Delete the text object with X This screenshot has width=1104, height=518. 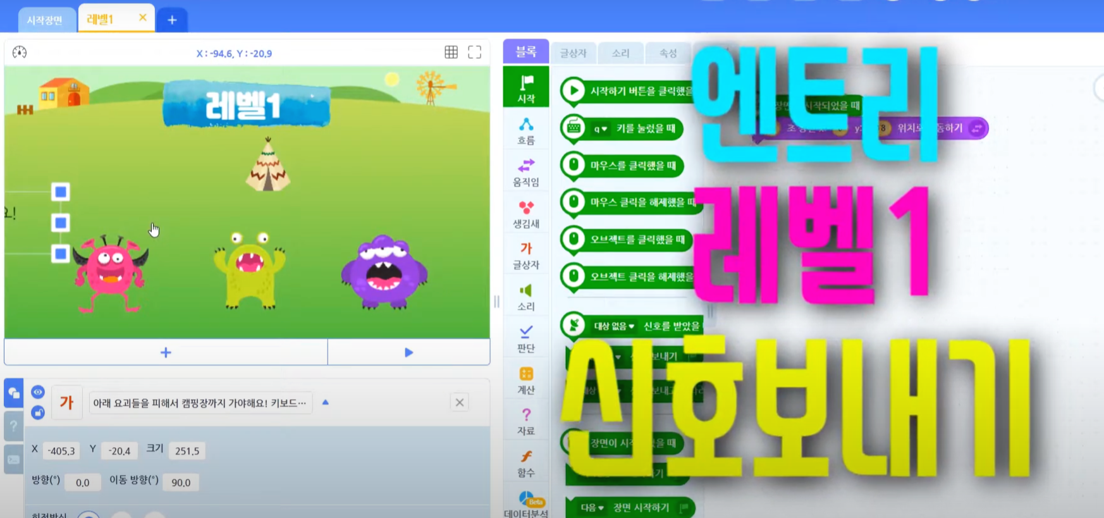click(460, 402)
